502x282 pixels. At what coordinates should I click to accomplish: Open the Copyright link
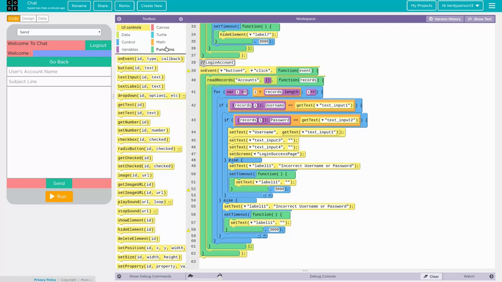(68, 280)
